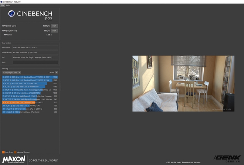The height and width of the screenshot is (165, 244).
Task: Open the CPU (Single Core) ranking dropdown
Action: coord(11,72)
